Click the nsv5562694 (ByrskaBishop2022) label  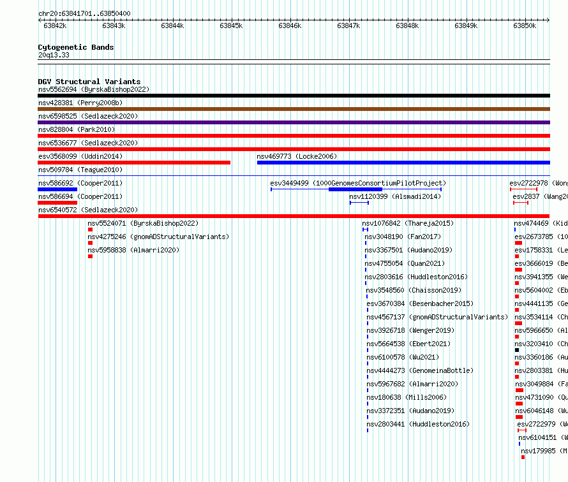pos(94,89)
